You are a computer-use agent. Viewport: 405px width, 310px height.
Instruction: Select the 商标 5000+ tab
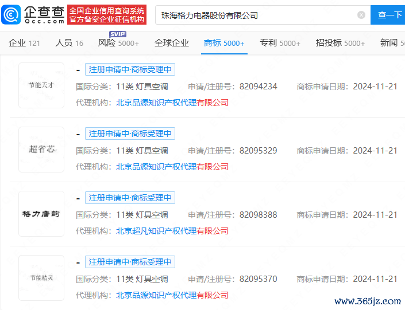pyautogui.click(x=224, y=43)
